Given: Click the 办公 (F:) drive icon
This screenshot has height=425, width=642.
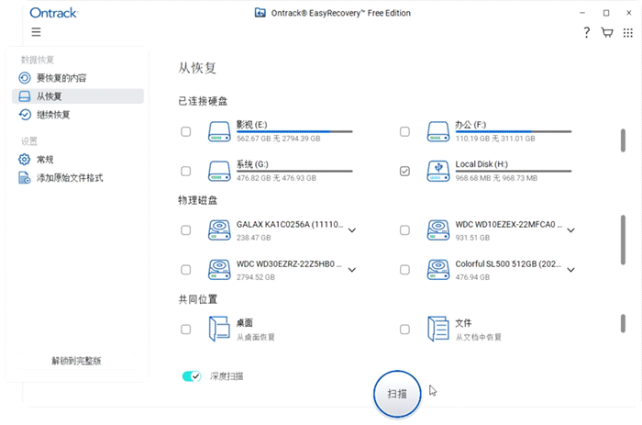Looking at the screenshot, I should click(x=438, y=131).
